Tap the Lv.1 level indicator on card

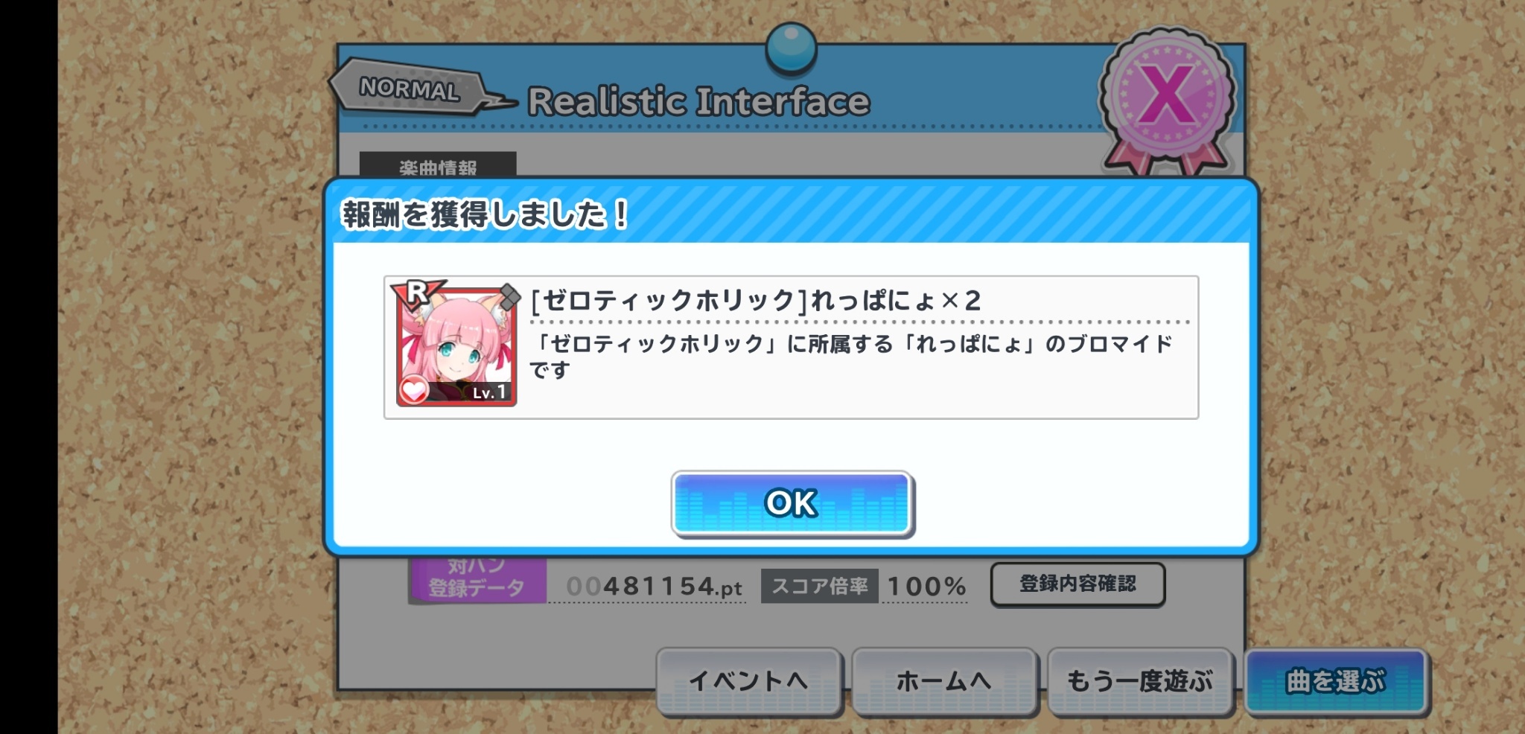coord(489,392)
